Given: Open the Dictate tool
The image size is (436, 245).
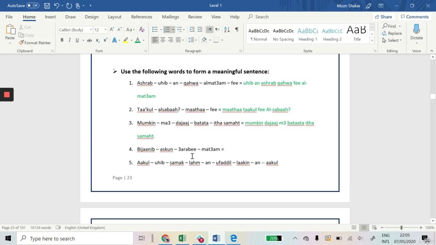Looking at the screenshot, I should tap(416, 33).
